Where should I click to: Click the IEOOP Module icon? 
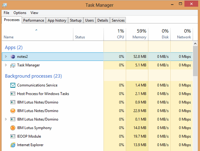click(x=13, y=136)
